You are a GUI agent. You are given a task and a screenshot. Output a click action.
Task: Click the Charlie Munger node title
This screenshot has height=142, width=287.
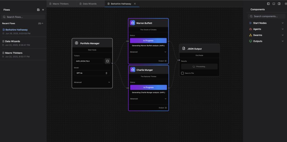pos(145,70)
